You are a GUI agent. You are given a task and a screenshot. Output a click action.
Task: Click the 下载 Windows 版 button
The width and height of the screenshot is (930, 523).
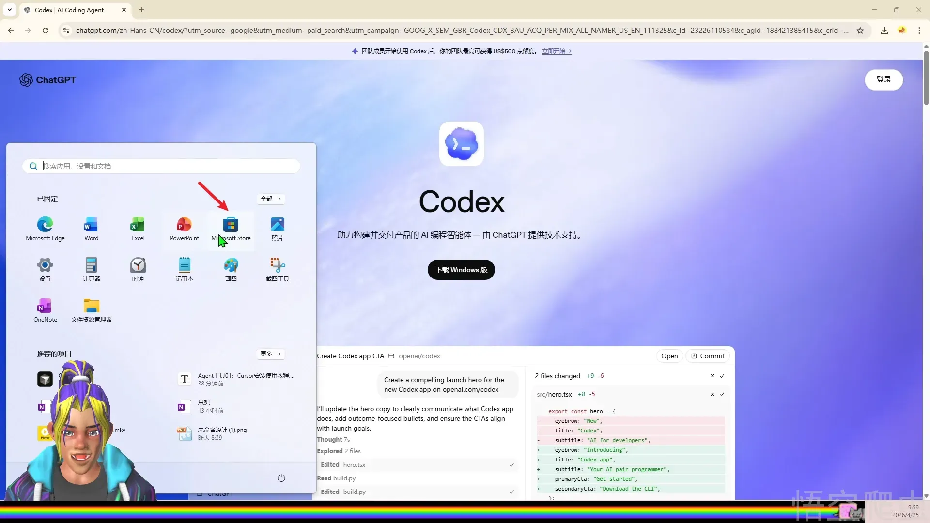click(461, 270)
